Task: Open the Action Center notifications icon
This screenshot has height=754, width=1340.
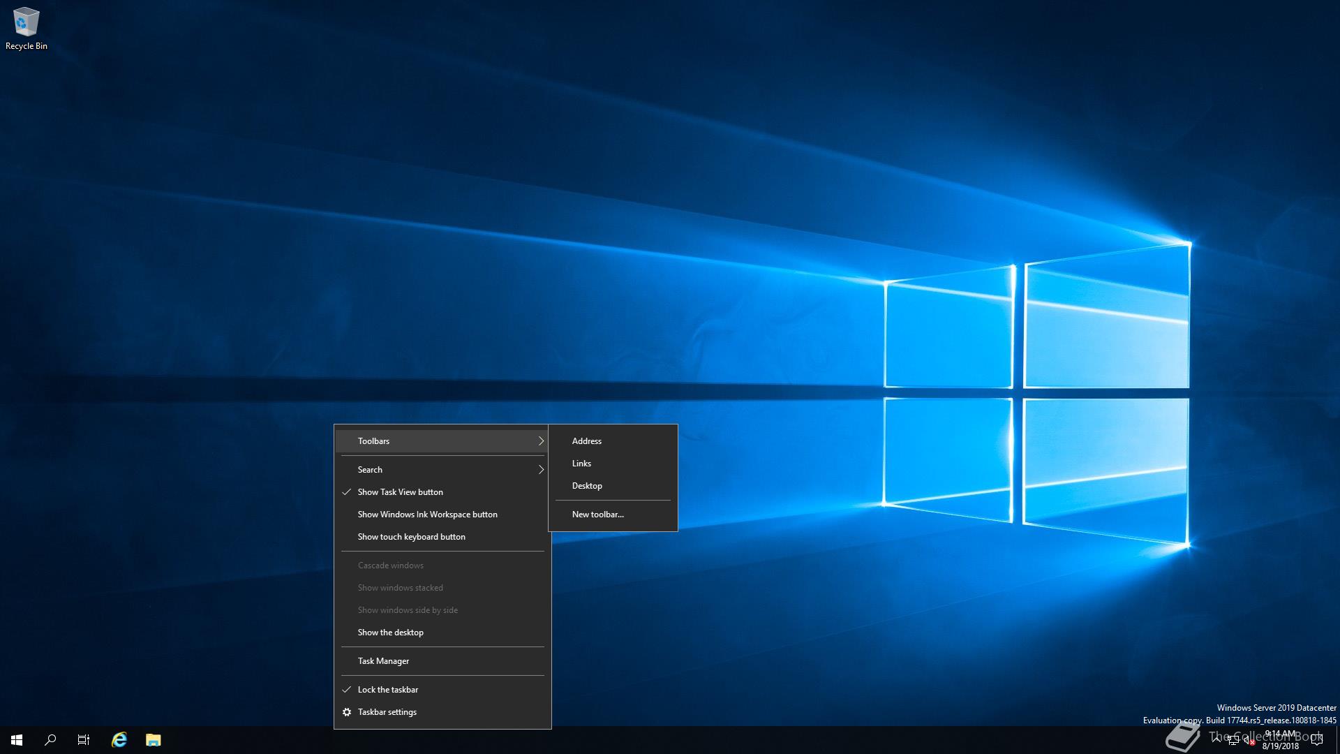Action: (1317, 741)
